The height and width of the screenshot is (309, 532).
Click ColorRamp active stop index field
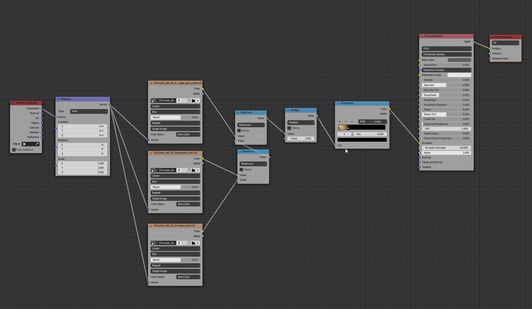coord(344,134)
